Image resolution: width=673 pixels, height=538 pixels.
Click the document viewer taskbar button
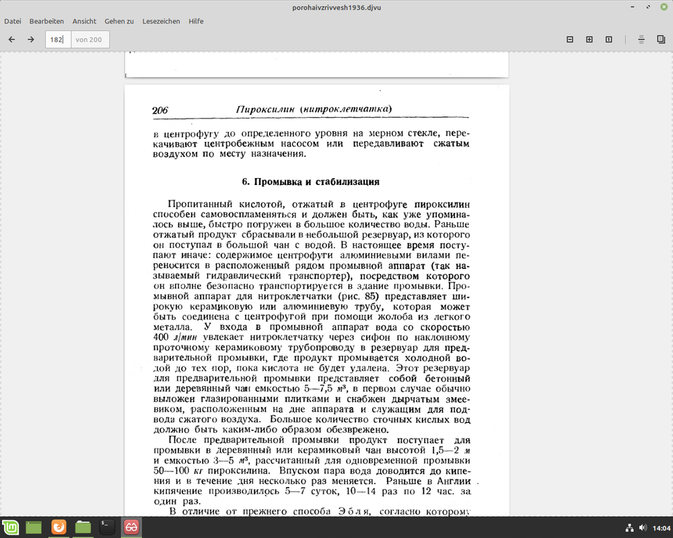click(x=131, y=527)
